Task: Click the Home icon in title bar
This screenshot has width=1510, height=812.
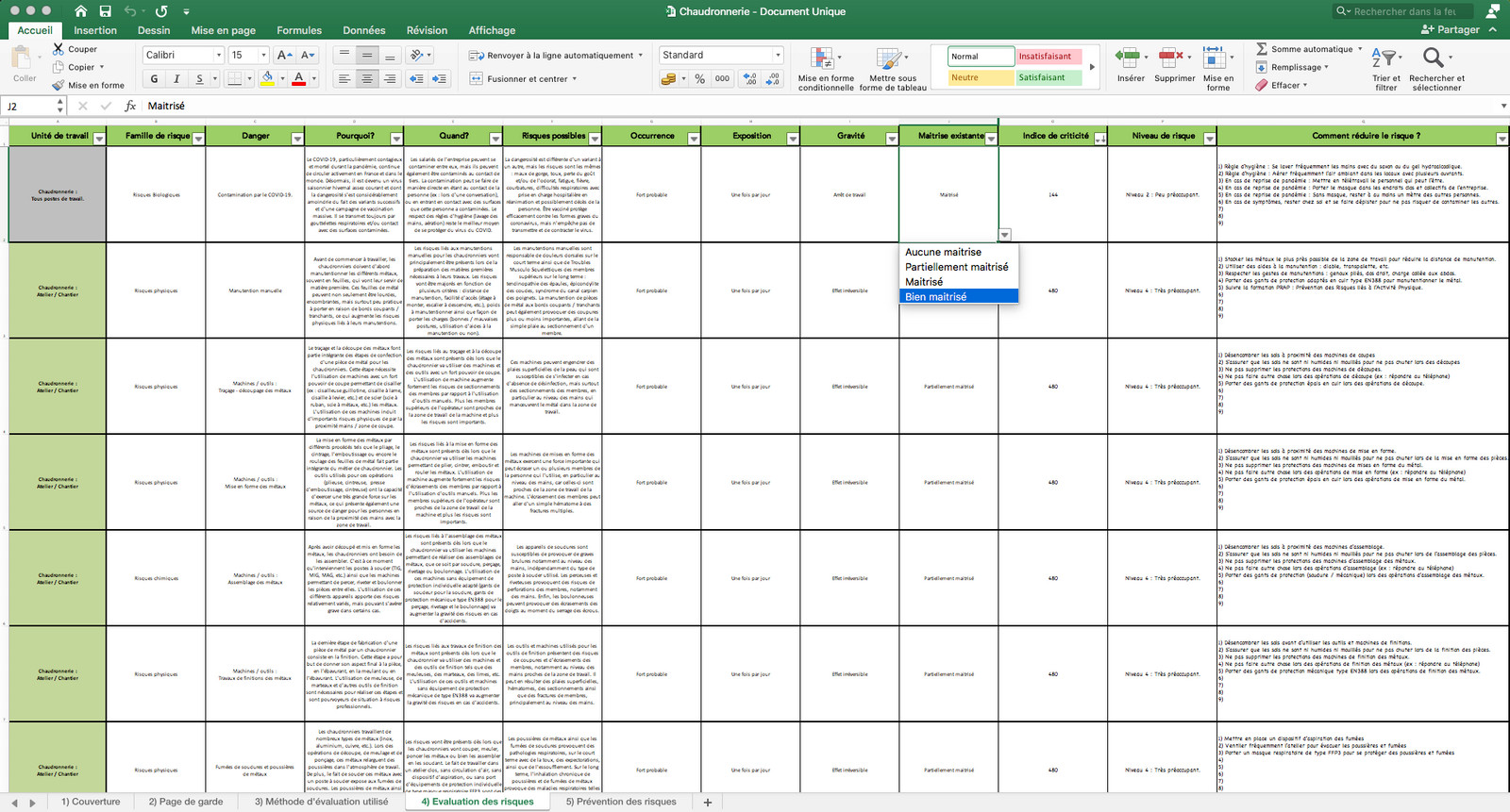Action: click(80, 11)
